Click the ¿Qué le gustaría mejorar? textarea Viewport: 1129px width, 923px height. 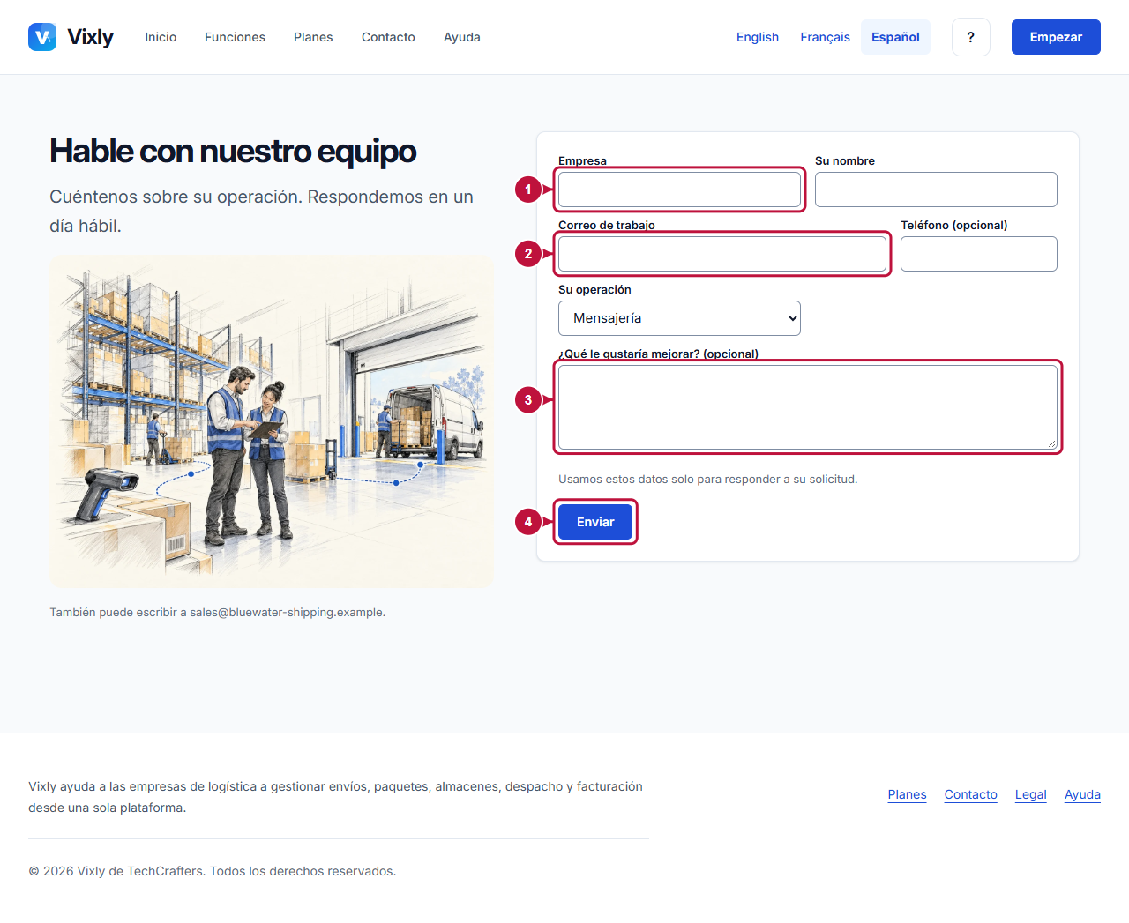pos(808,407)
